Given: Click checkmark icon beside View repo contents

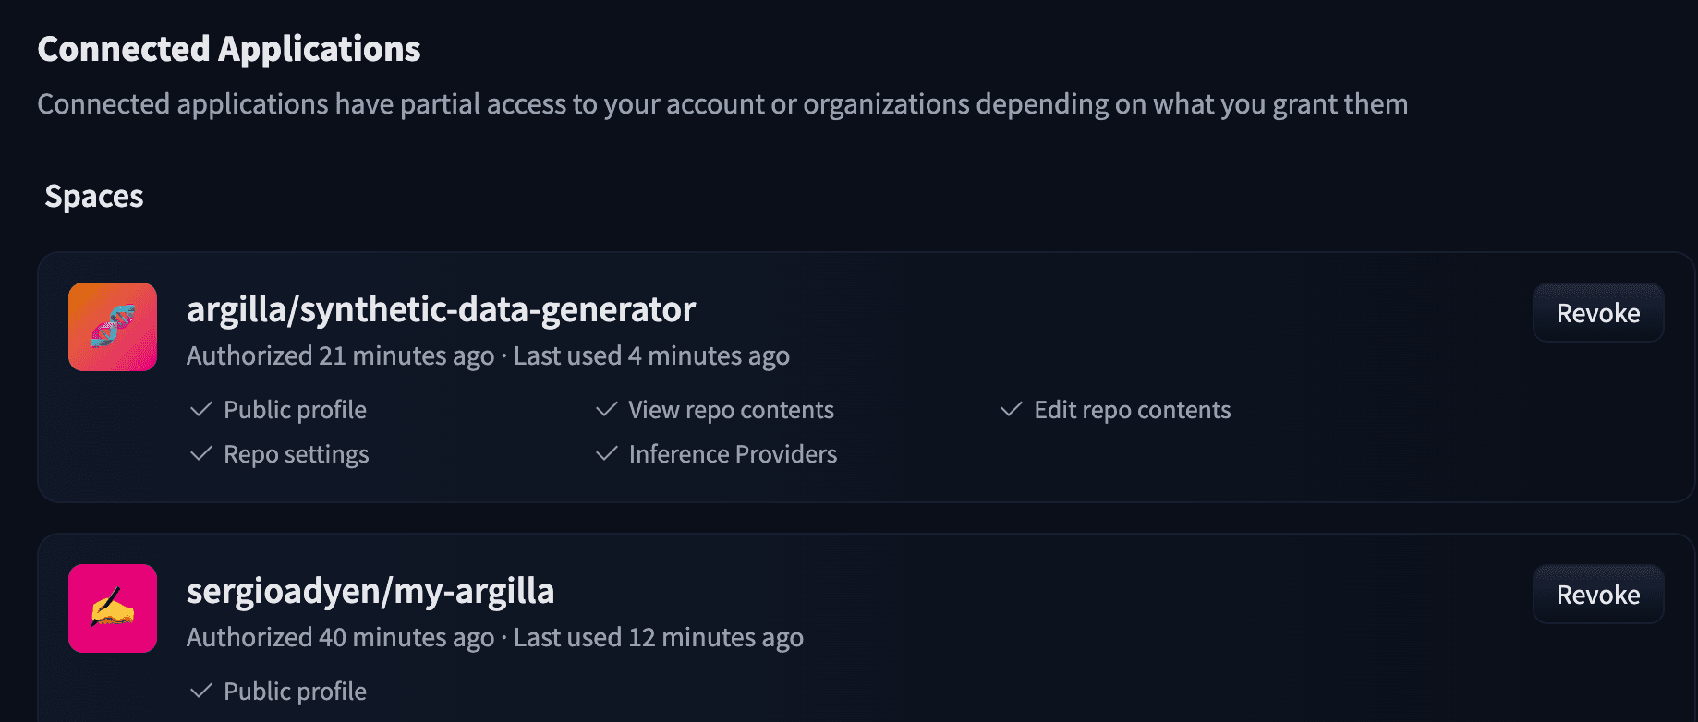Looking at the screenshot, I should tap(607, 409).
